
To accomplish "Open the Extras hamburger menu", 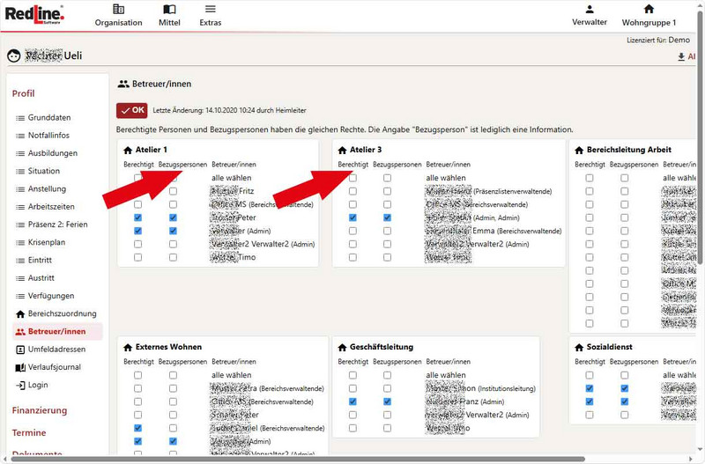I will point(210,10).
